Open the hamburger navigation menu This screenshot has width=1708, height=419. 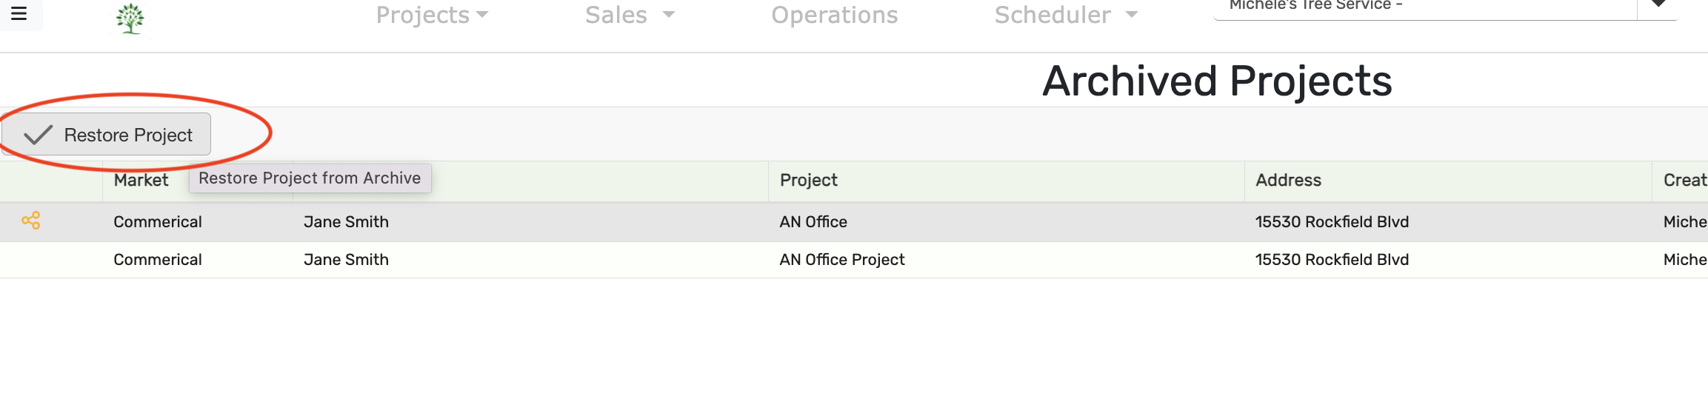(19, 13)
